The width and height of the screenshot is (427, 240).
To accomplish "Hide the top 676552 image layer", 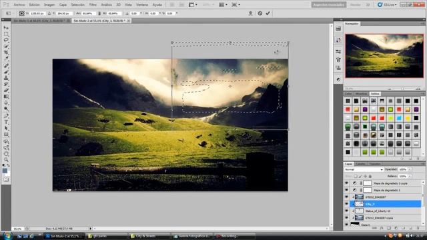I will [x=346, y=197].
